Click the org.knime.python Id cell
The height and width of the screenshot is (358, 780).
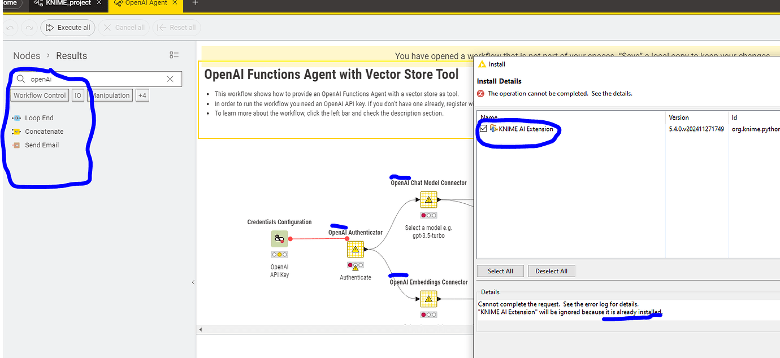click(x=756, y=129)
